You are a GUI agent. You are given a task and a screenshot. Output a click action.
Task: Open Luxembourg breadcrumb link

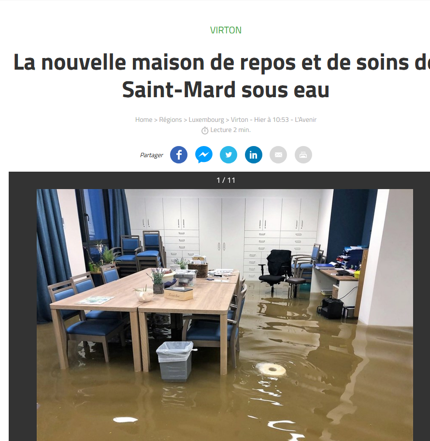206,119
